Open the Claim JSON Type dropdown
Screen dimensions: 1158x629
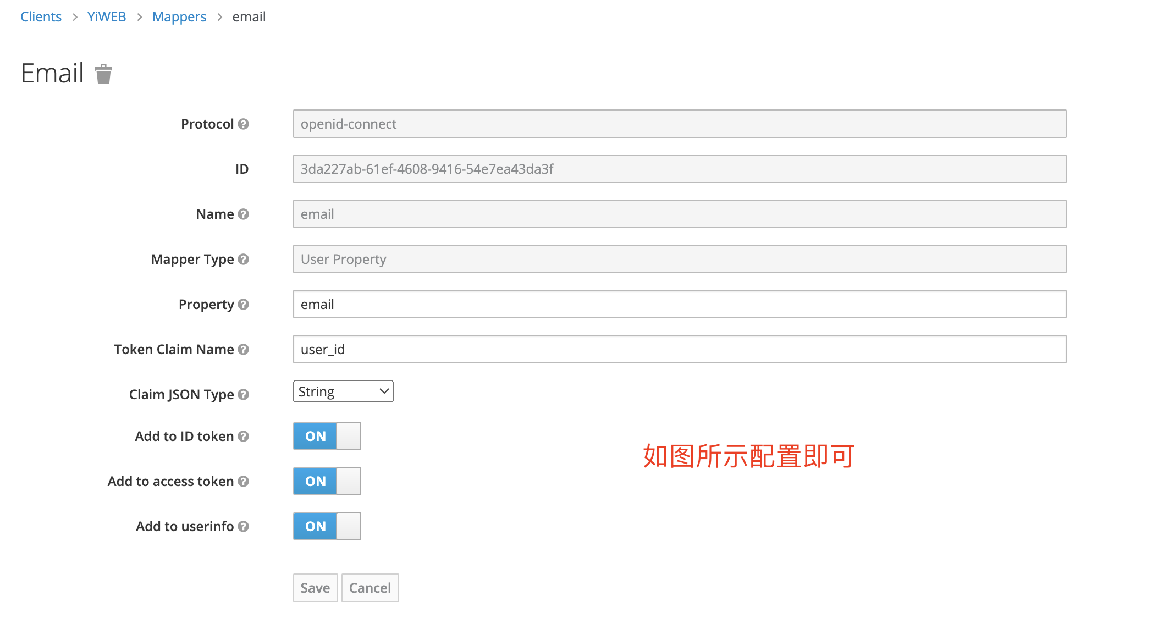click(x=343, y=391)
